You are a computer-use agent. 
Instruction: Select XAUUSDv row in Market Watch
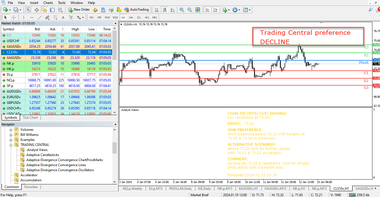coord(56,46)
